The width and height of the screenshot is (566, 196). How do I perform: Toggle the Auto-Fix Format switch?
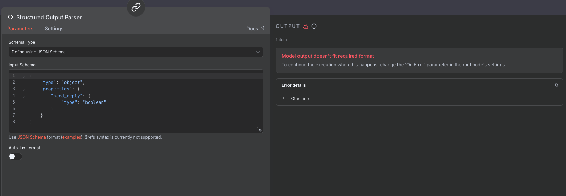pos(16,156)
